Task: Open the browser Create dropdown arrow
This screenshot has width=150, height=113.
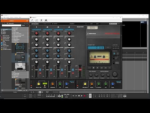Action: [27, 25]
